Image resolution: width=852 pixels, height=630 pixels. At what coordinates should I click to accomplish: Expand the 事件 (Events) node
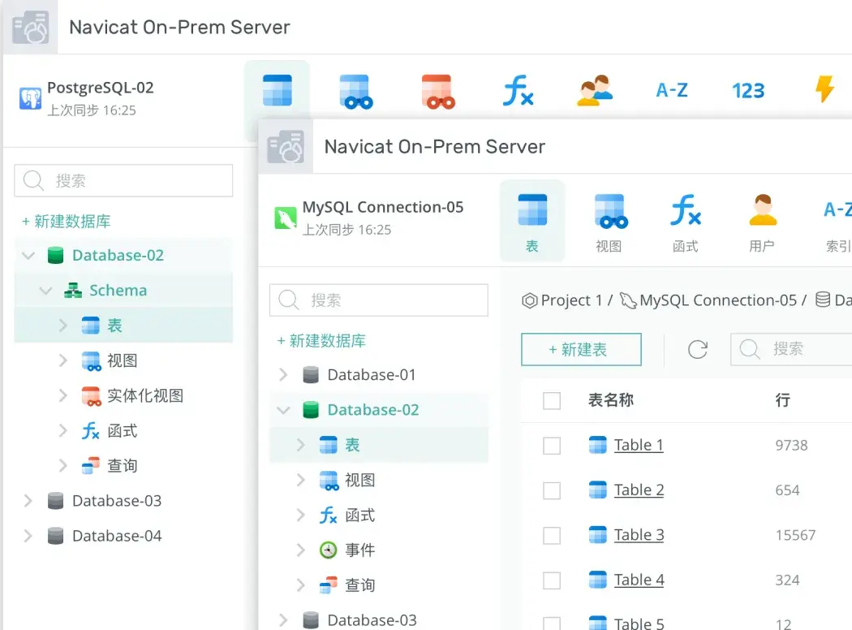(x=301, y=550)
